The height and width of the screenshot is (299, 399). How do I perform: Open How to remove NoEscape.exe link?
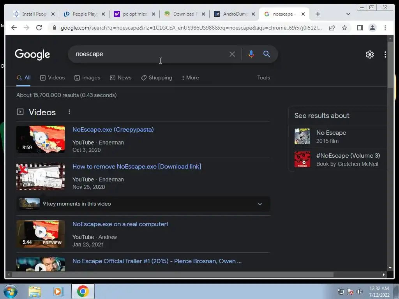[137, 167]
